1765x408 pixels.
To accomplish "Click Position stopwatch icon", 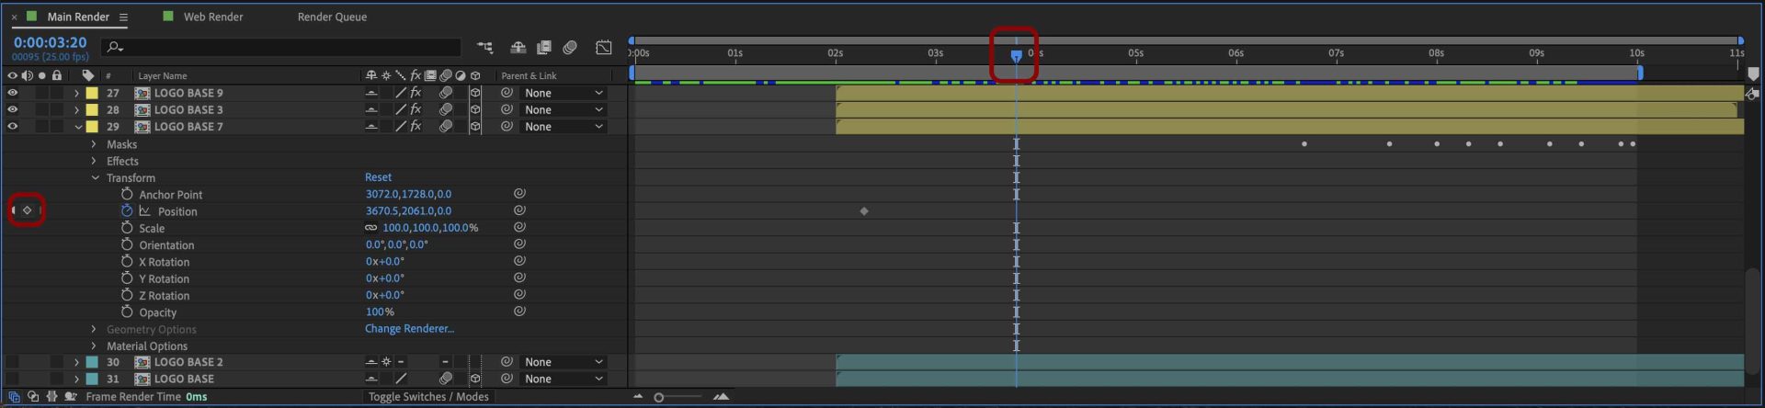I will (127, 210).
